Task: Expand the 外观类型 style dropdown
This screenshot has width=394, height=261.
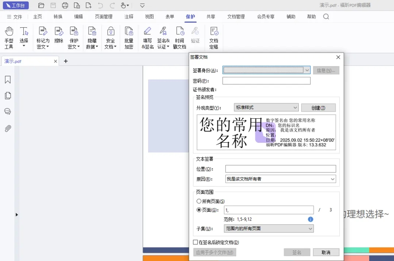Action: click(x=295, y=107)
